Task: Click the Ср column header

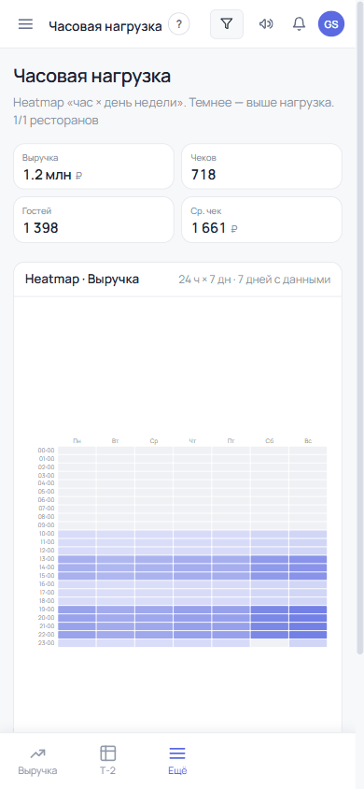Action: point(154,441)
